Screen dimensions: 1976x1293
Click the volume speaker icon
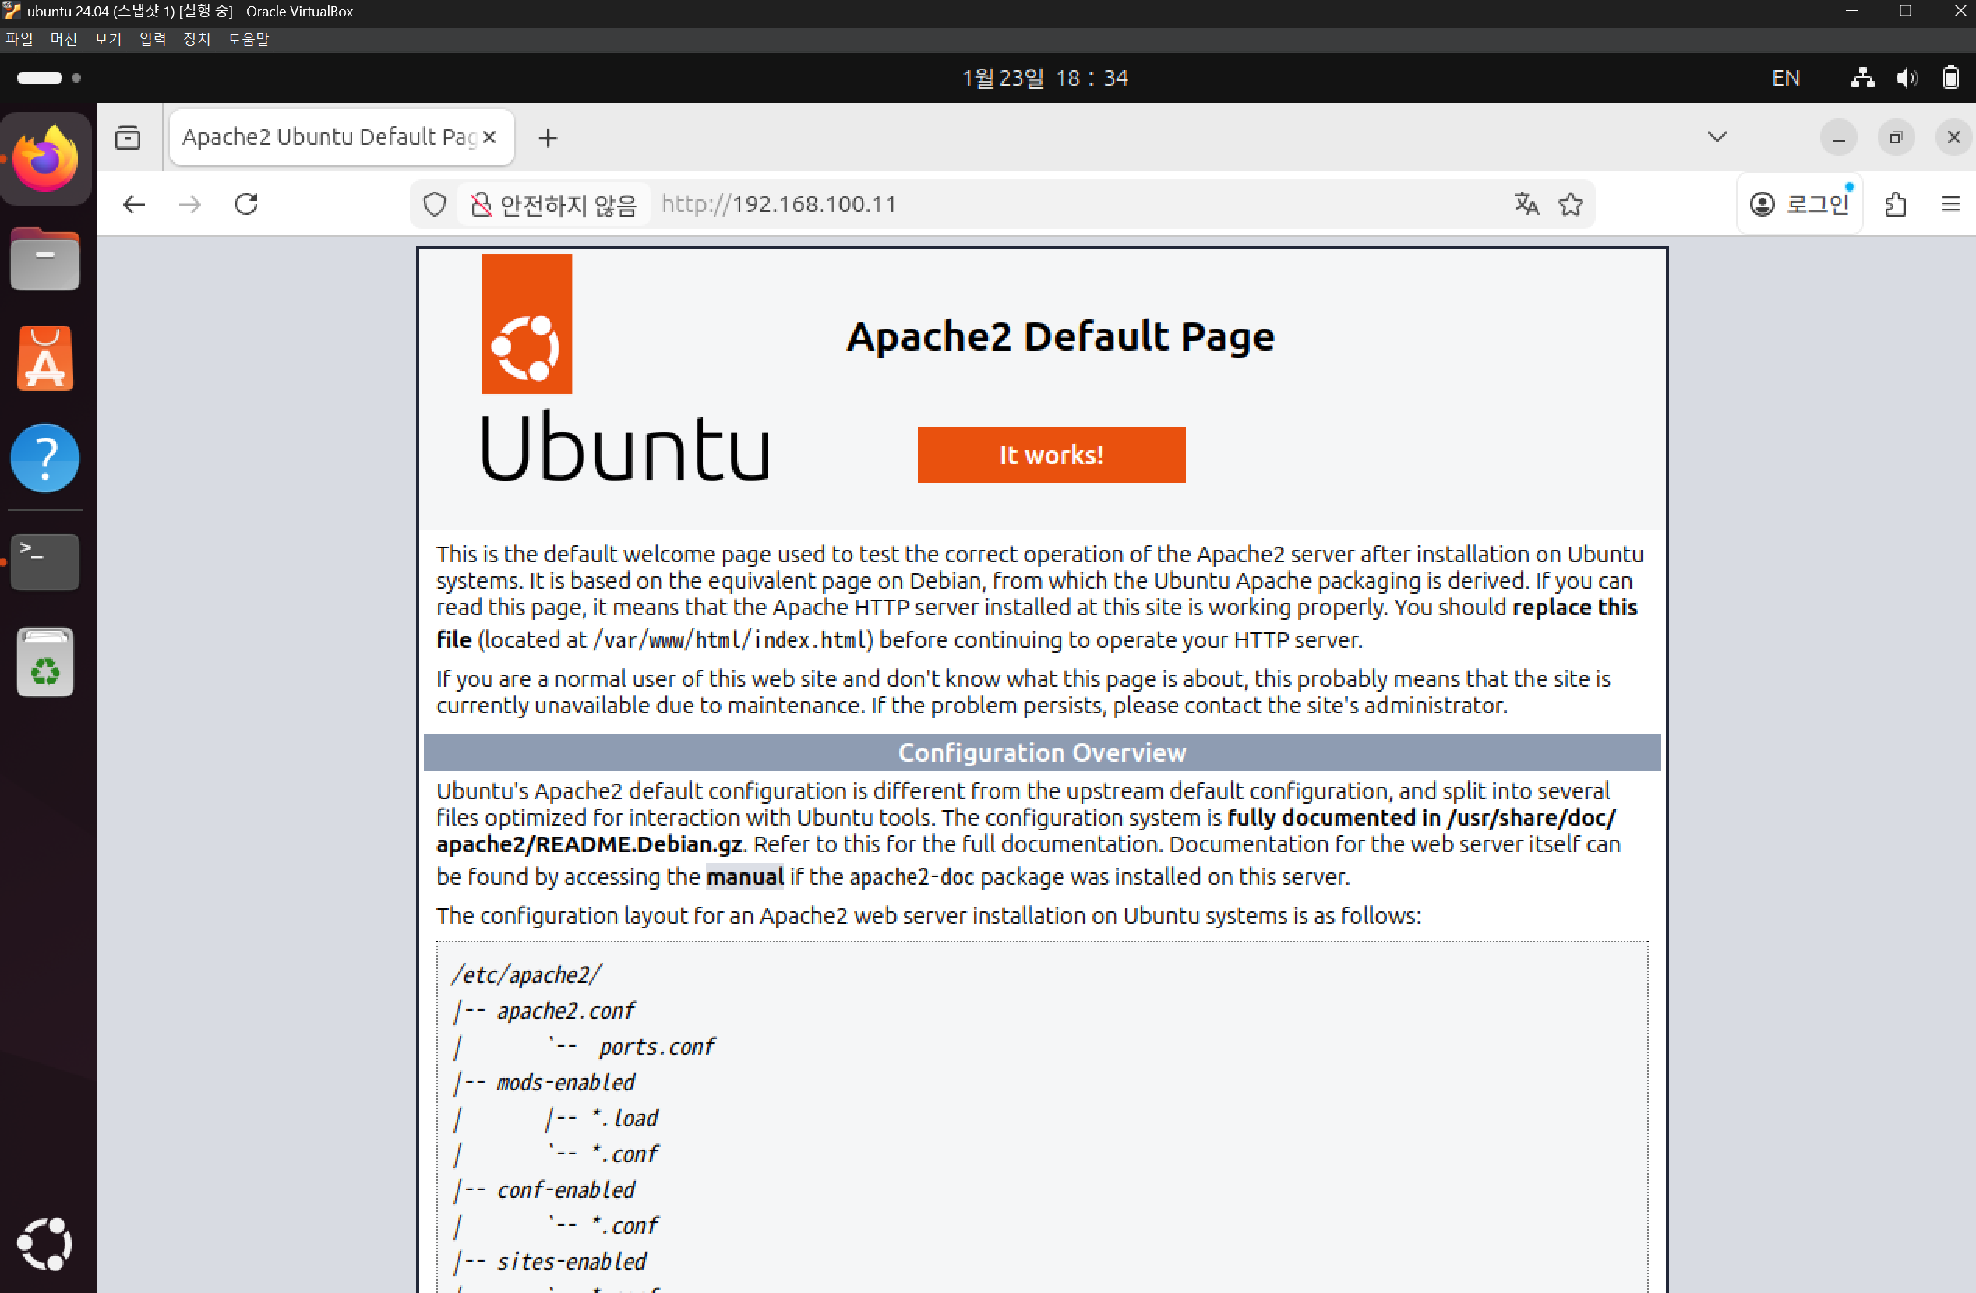[1907, 78]
